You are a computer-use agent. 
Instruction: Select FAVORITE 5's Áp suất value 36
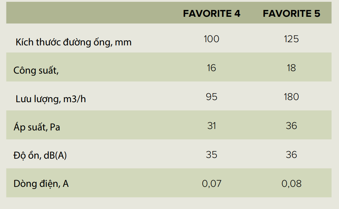[x=292, y=126]
